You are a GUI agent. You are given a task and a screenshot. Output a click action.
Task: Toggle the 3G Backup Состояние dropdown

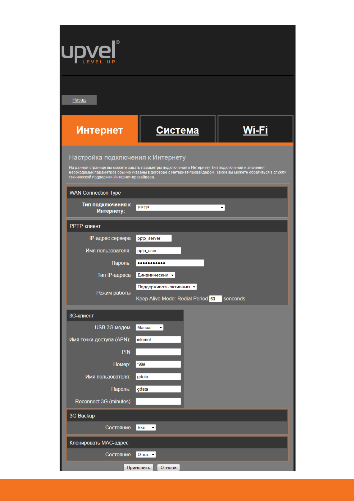pos(146,428)
